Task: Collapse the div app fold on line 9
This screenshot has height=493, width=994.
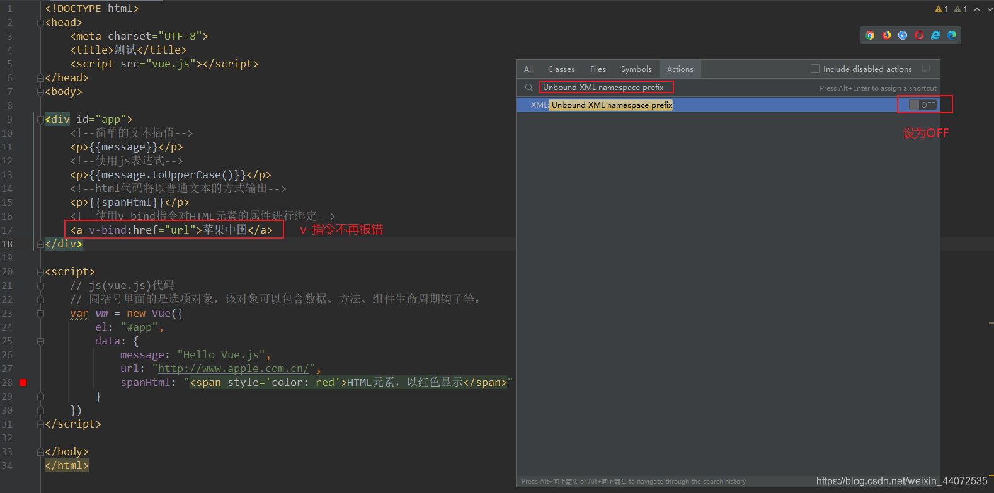Action: coord(40,120)
